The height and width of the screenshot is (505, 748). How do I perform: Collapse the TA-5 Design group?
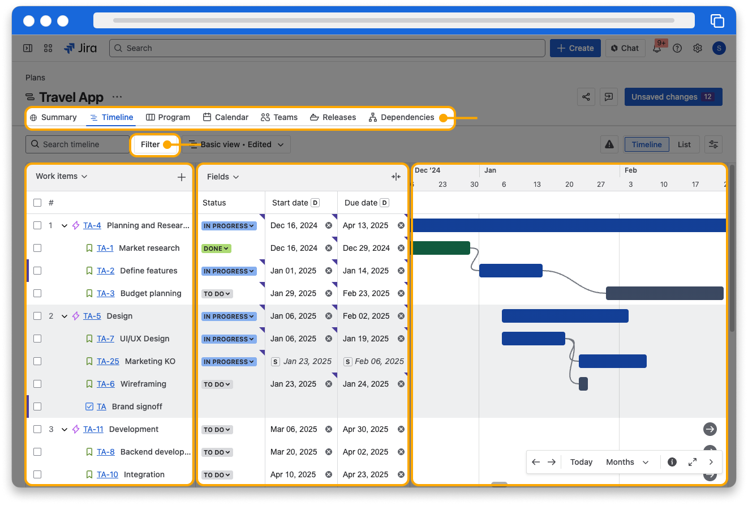pyautogui.click(x=65, y=316)
